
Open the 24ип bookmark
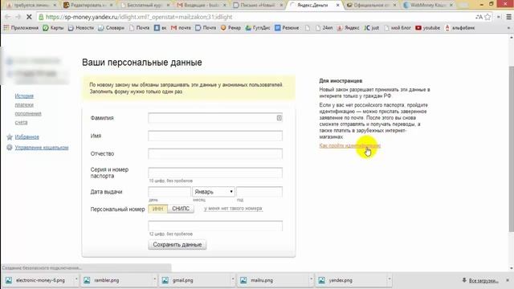[324, 28]
